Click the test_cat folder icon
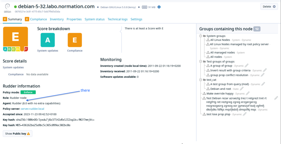 (204, 80)
